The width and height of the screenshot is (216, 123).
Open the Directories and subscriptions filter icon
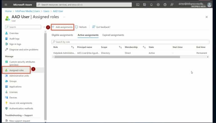145,5
